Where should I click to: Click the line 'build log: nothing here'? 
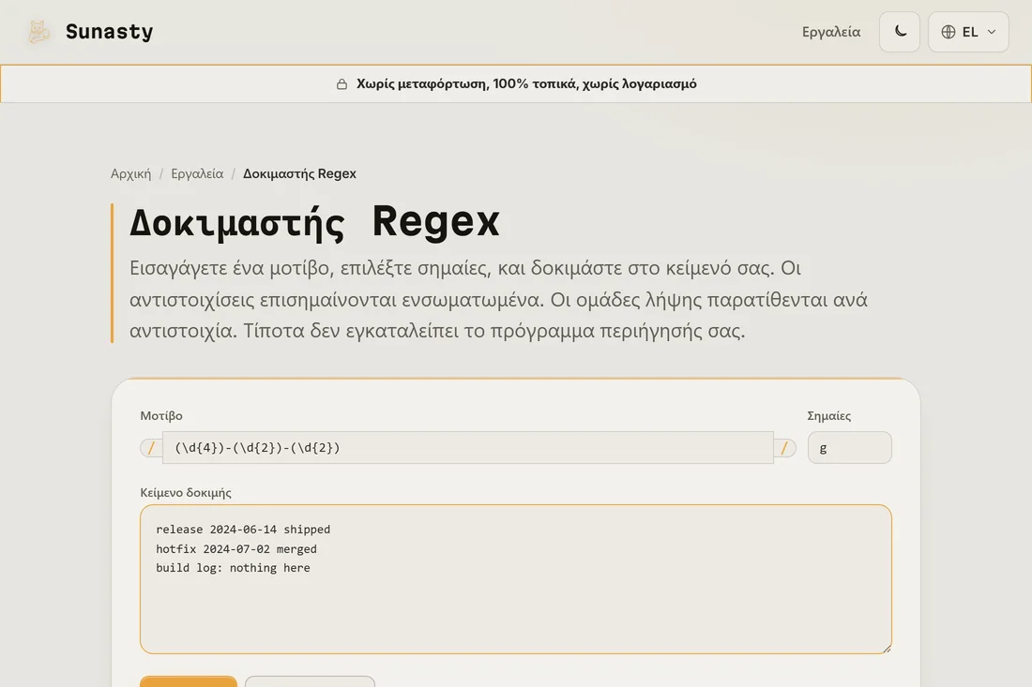click(233, 568)
